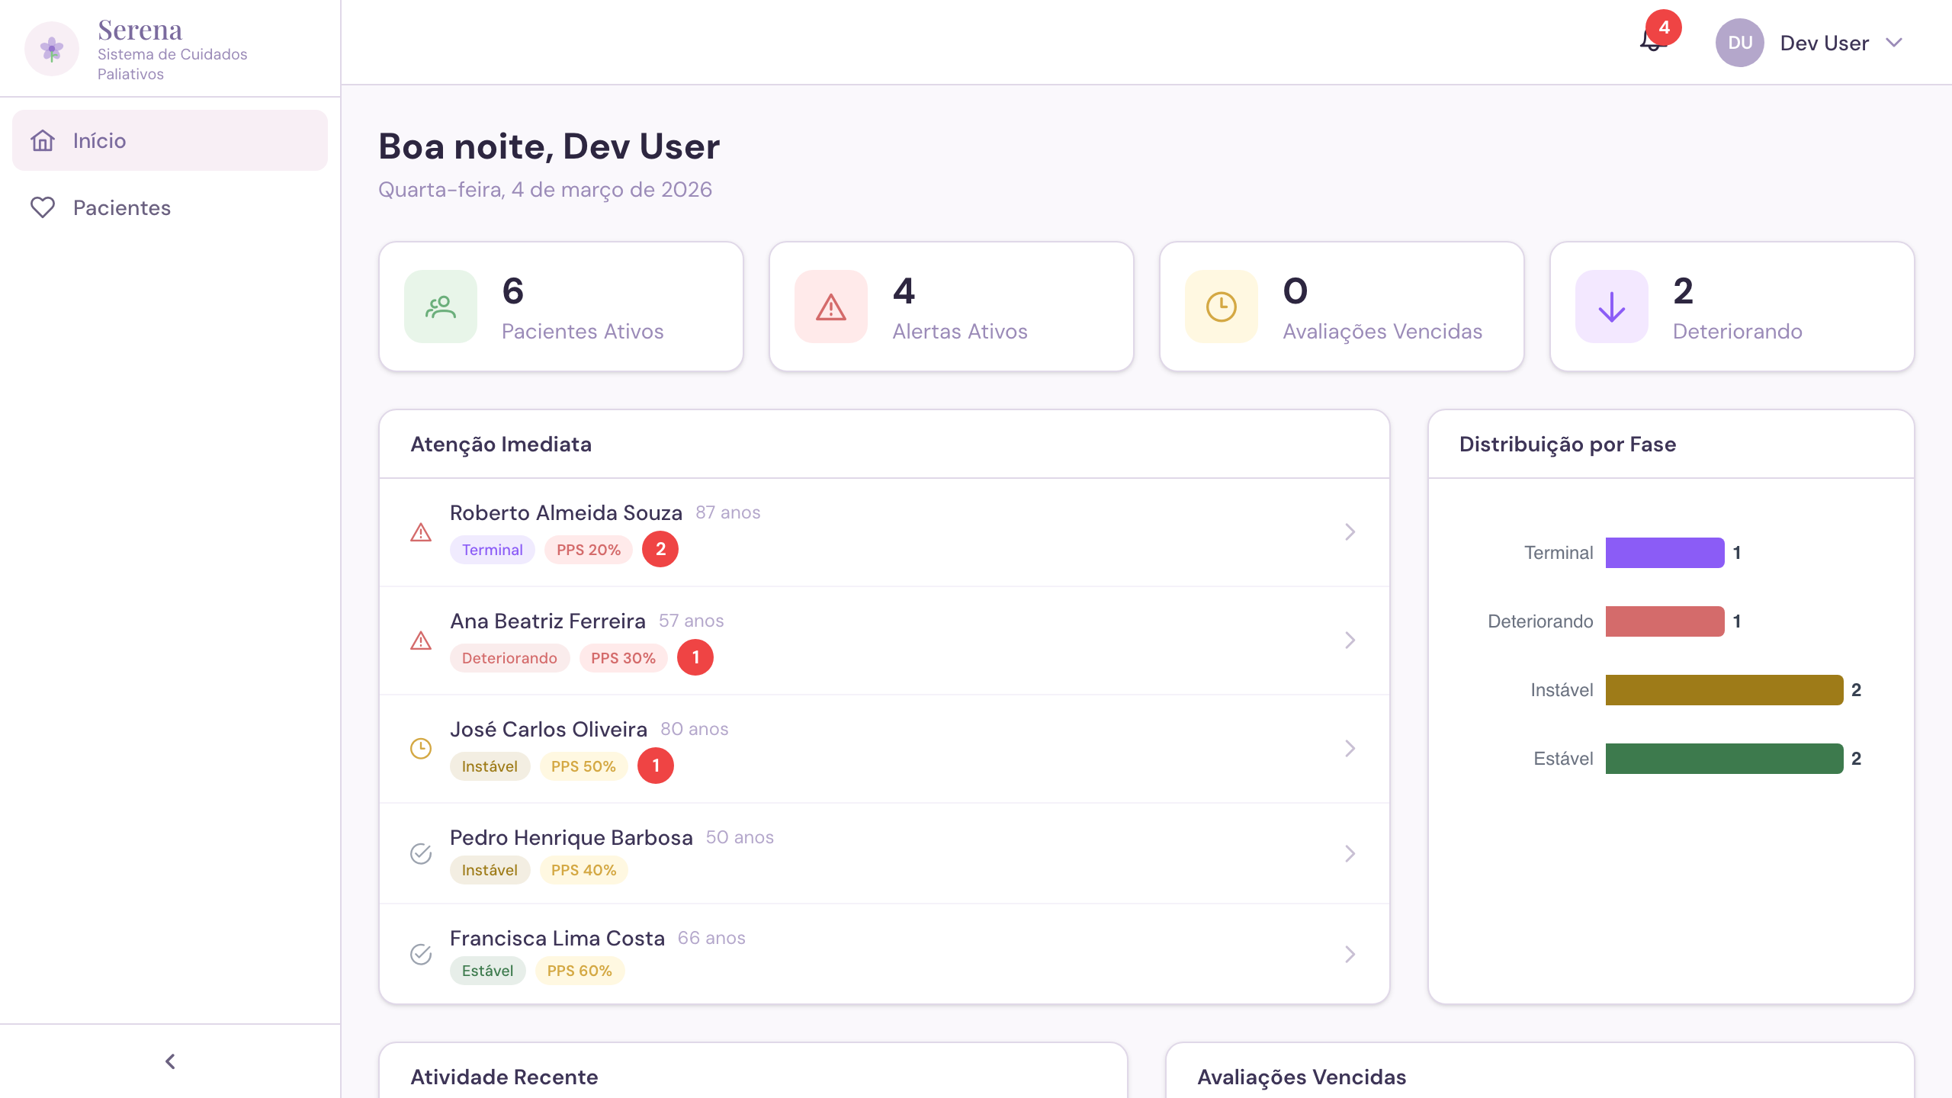Viewport: 1952px width, 1098px height.
Task: Click the red alert count badge on Roberto's row
Action: (660, 549)
